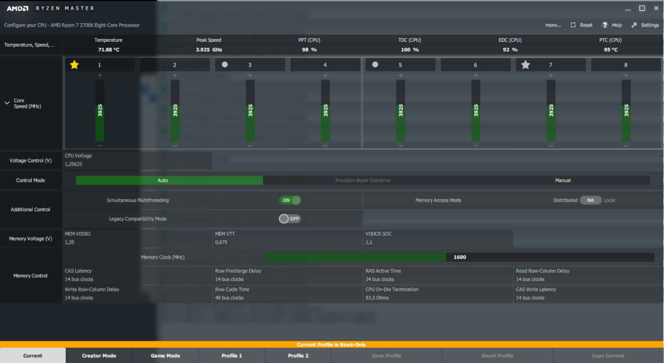
Task: Decrease core 4 speed with minus
Action: tap(325, 146)
